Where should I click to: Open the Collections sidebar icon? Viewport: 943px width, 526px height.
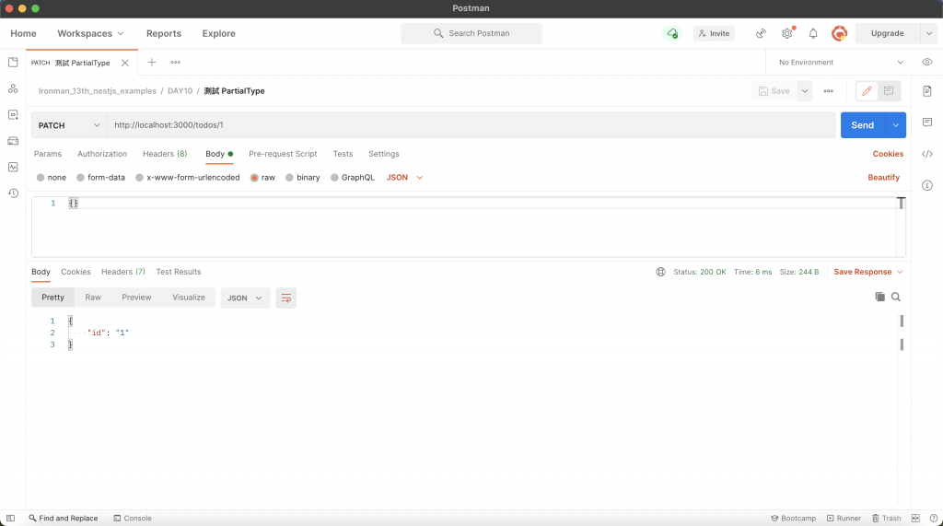(x=13, y=63)
